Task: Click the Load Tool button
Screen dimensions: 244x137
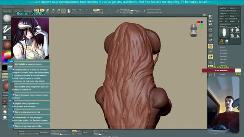Action: click(x=223, y=8)
